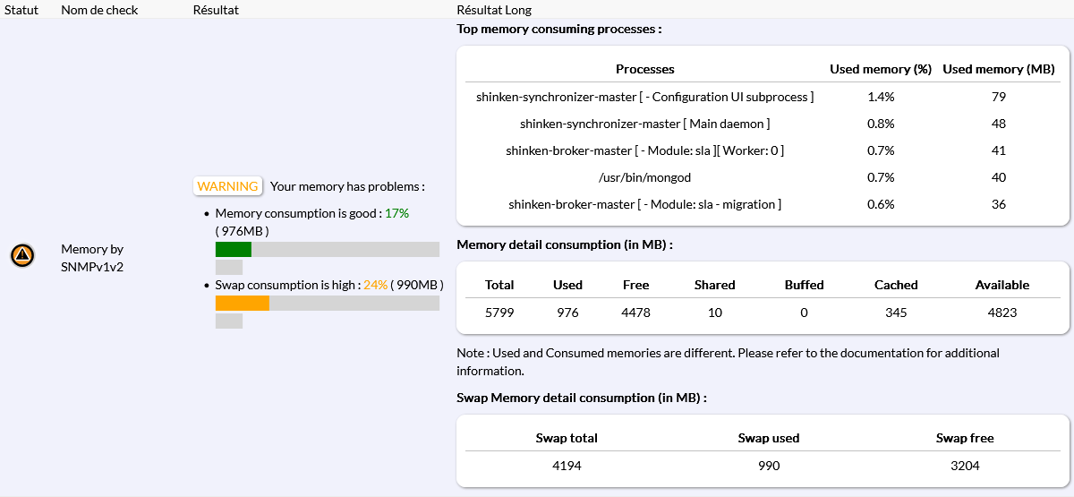The image size is (1074, 497).
Task: Click the green memory consumption bar
Action: tap(234, 249)
